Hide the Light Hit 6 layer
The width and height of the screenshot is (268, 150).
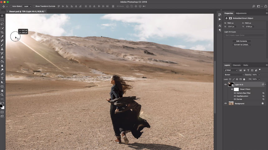click(225, 84)
